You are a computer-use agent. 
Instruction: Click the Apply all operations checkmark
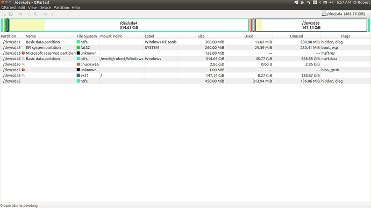point(53,14)
